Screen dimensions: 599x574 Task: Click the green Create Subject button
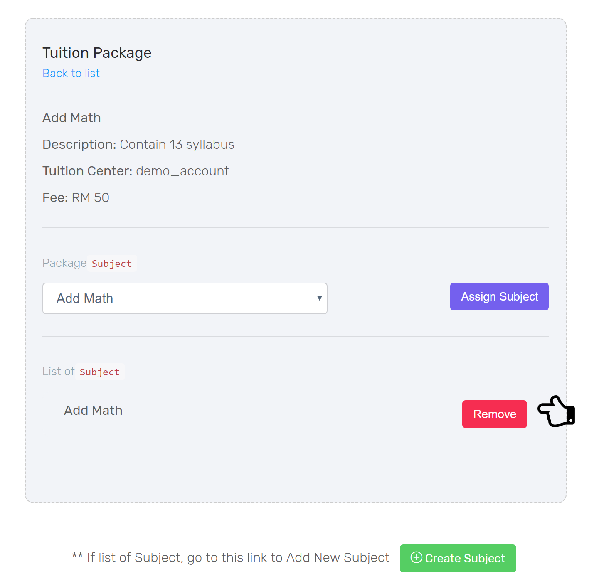[458, 558]
